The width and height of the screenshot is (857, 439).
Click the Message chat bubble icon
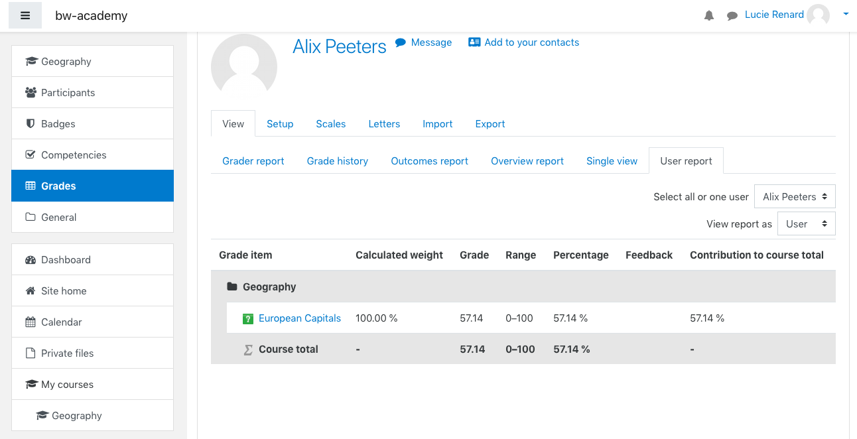pyautogui.click(x=401, y=42)
